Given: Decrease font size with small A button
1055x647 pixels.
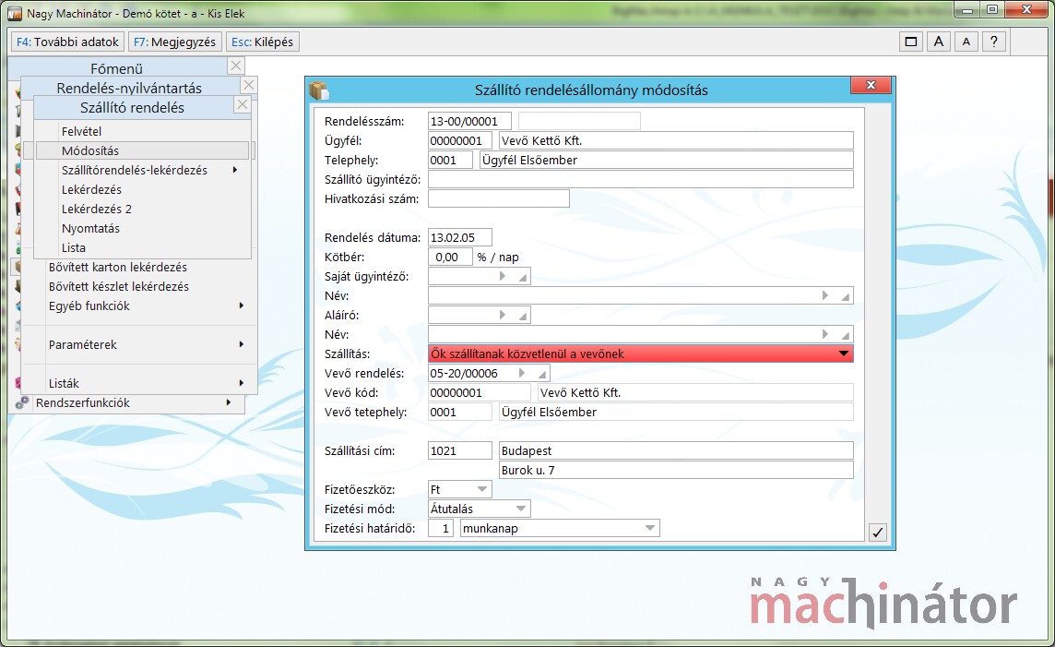Looking at the screenshot, I should (966, 42).
